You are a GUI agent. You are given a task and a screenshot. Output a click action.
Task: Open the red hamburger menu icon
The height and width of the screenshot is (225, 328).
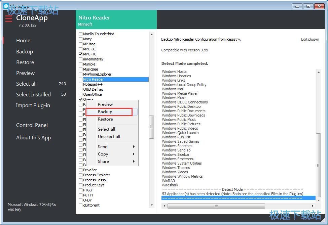(x=8, y=18)
